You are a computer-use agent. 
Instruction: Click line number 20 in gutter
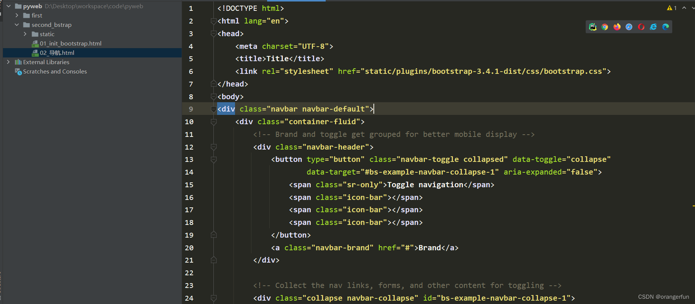189,248
